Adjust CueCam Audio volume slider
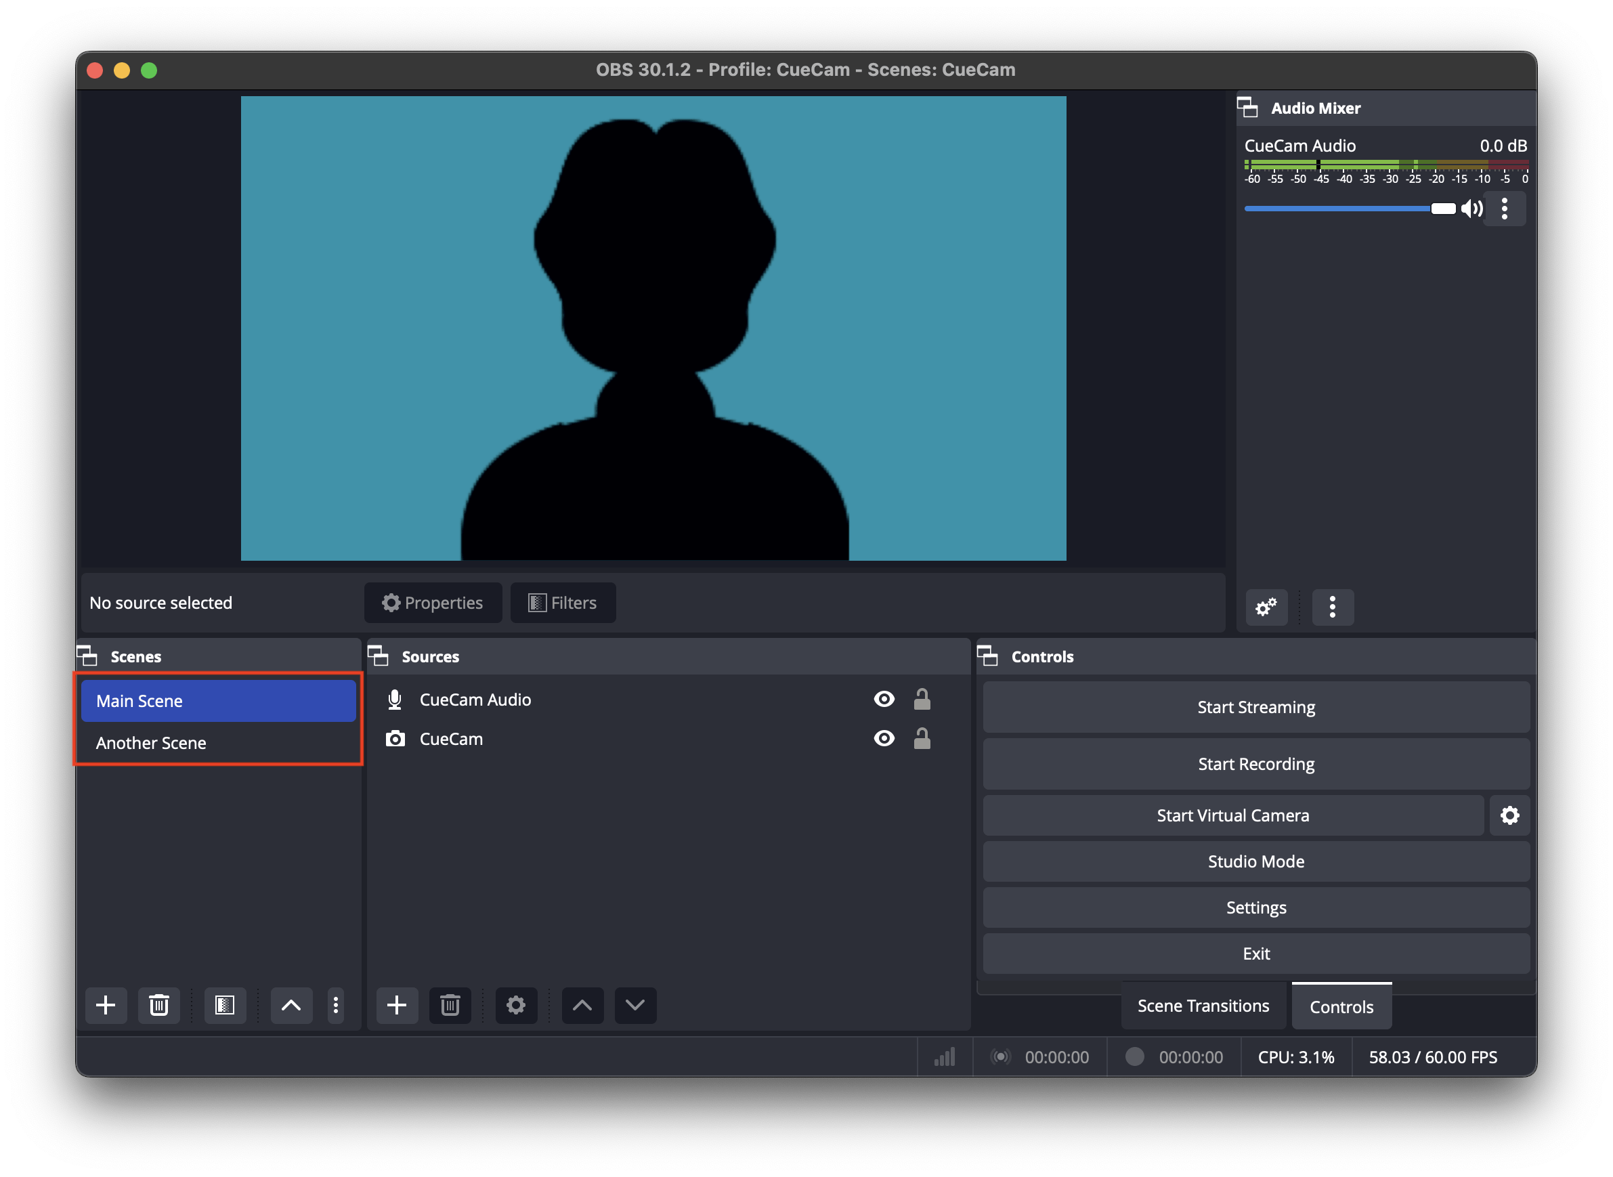1613x1177 pixels. (1443, 209)
